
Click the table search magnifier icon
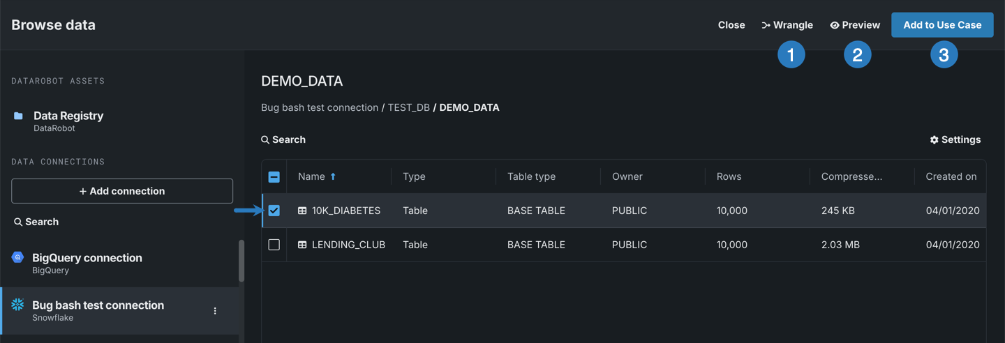[x=265, y=140]
